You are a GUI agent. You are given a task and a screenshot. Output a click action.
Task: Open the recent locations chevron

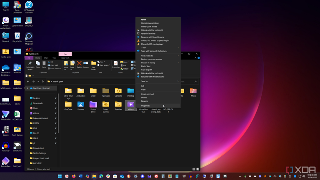click(38, 81)
